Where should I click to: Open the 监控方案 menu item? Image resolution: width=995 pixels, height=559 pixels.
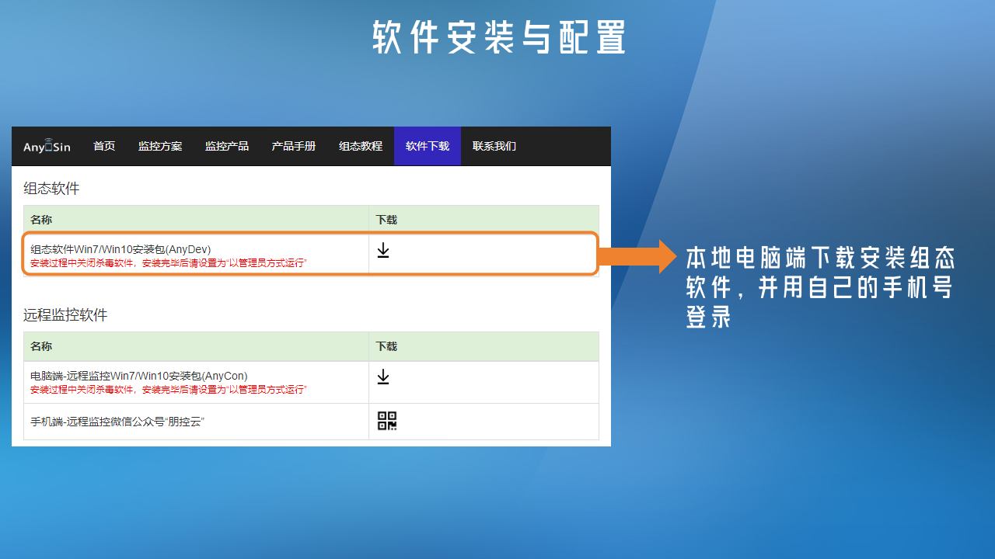(160, 146)
